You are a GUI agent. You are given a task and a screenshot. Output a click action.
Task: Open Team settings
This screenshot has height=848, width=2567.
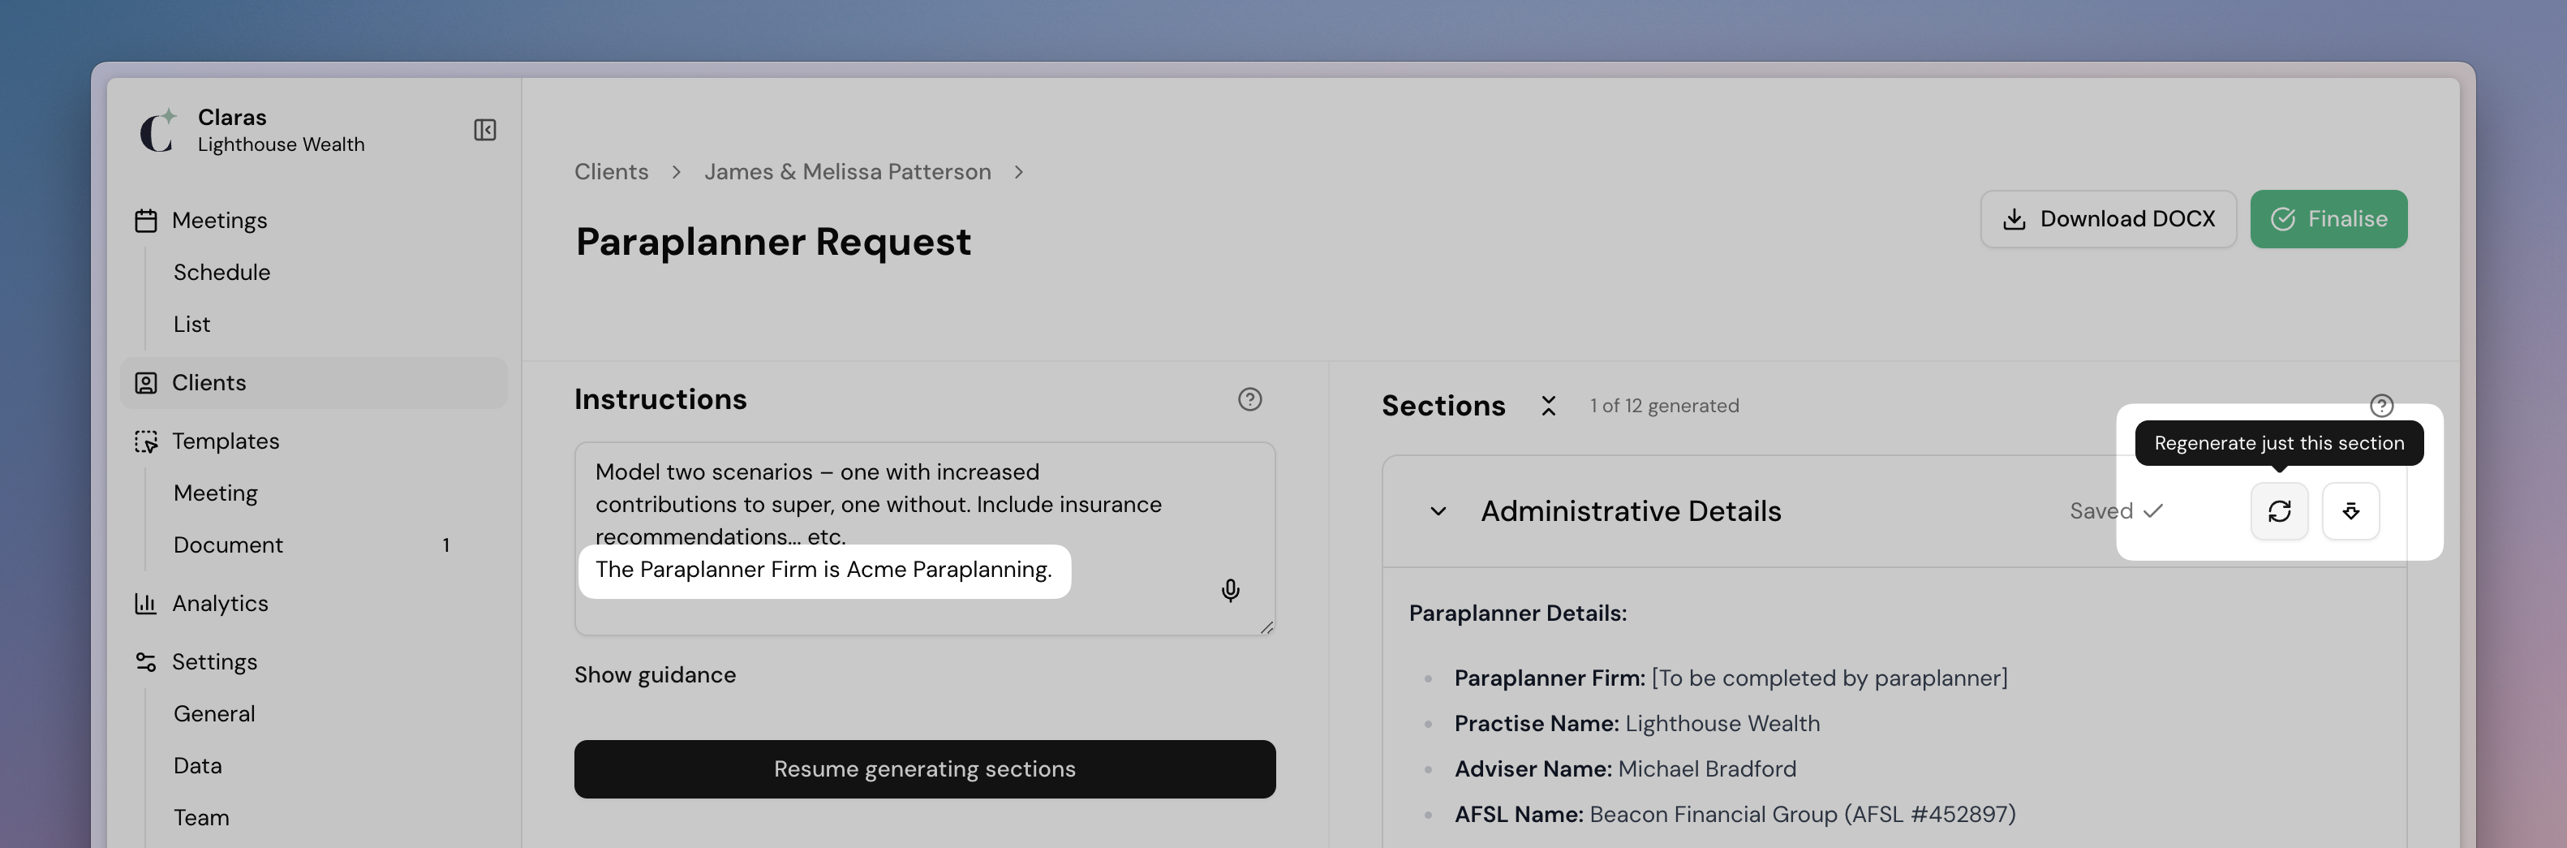pos(201,817)
